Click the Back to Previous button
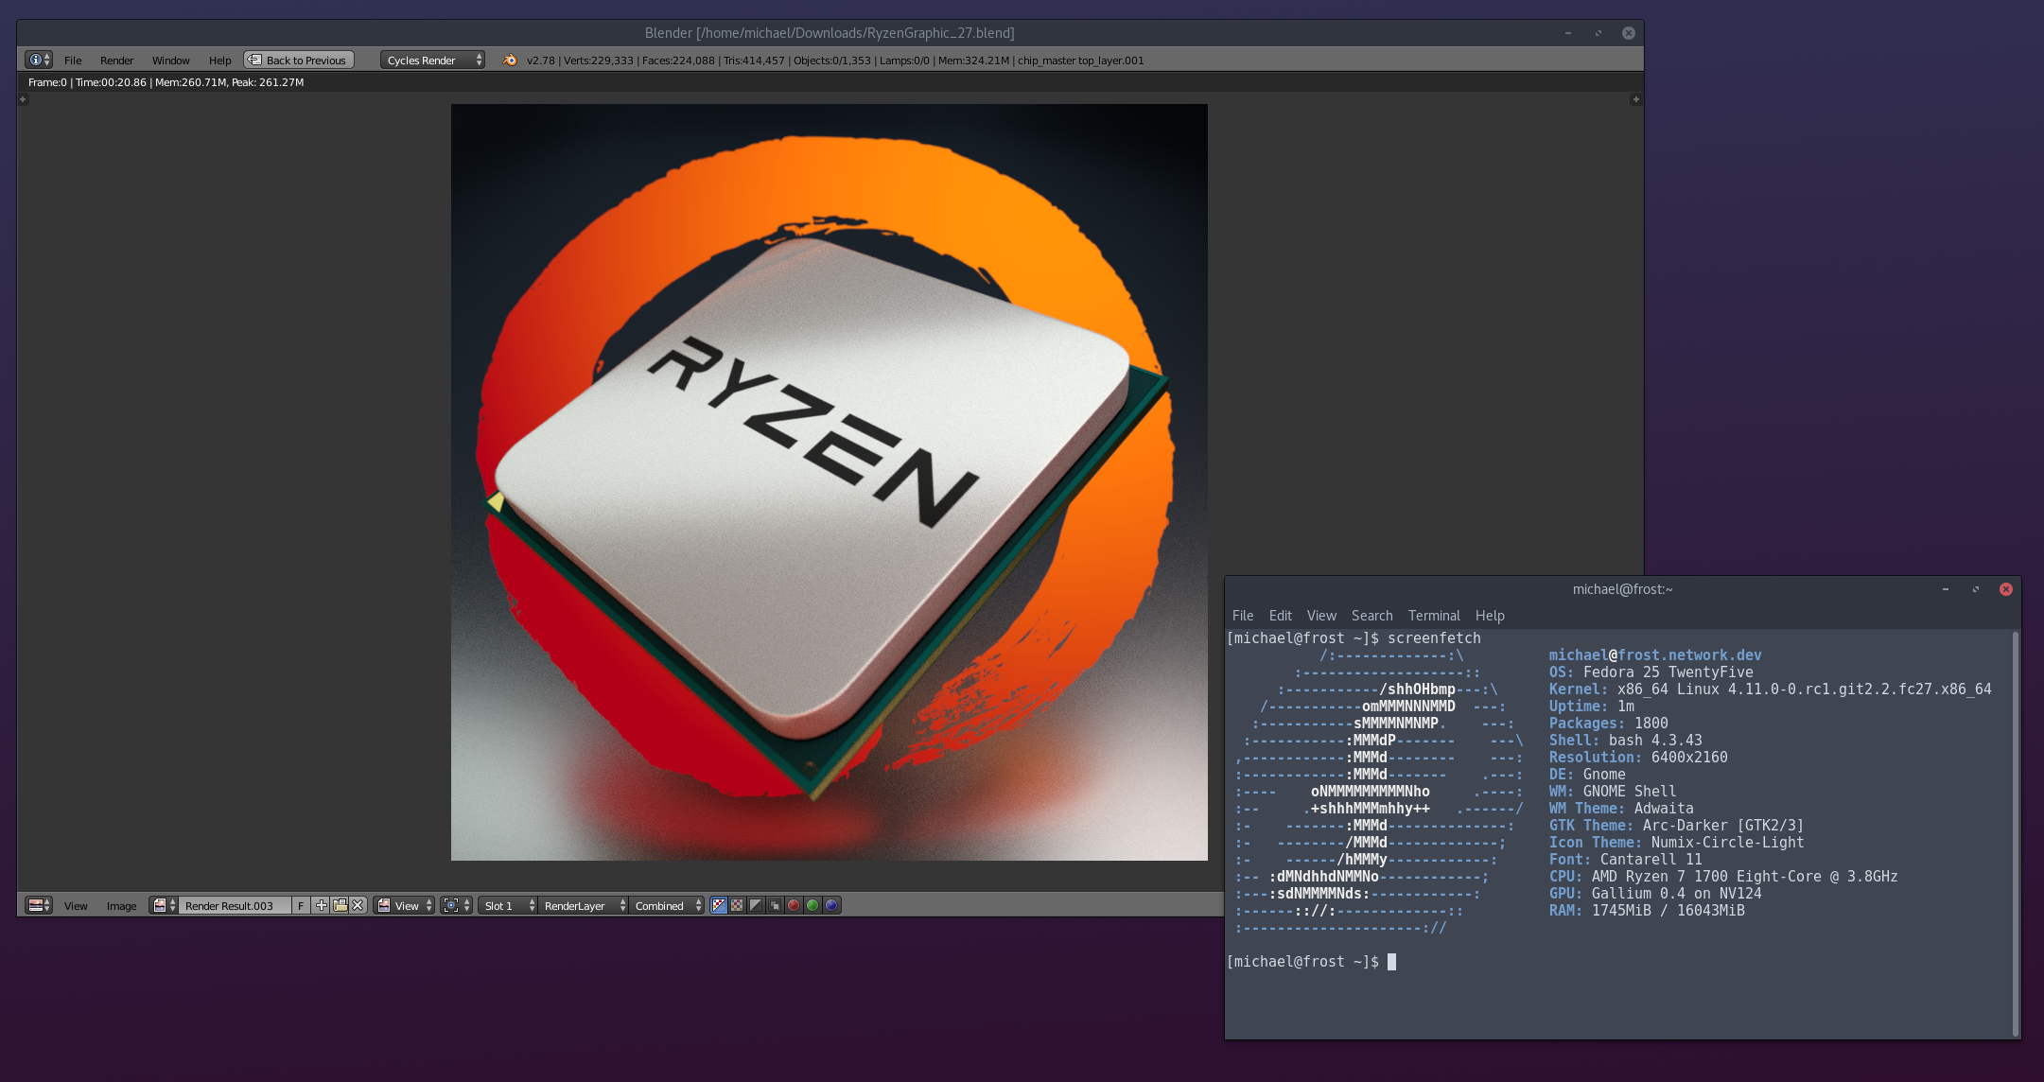The height and width of the screenshot is (1082, 2044). (x=298, y=60)
